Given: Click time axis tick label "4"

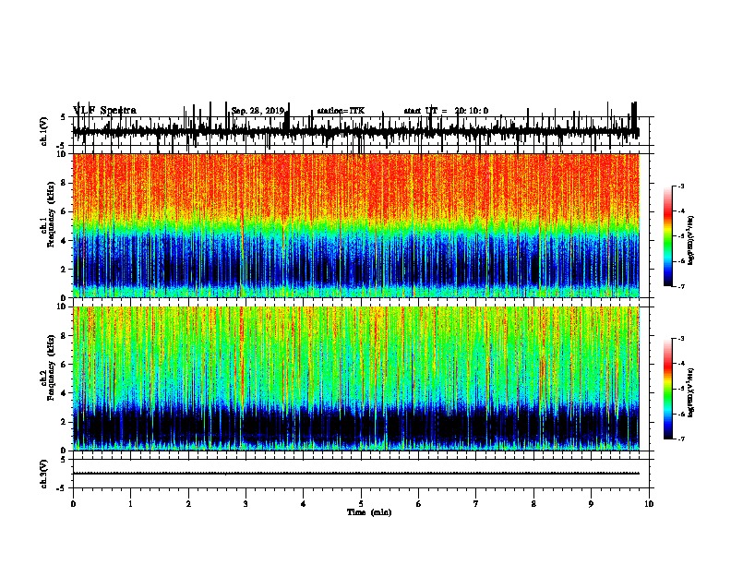Looking at the screenshot, I should pos(304,504).
